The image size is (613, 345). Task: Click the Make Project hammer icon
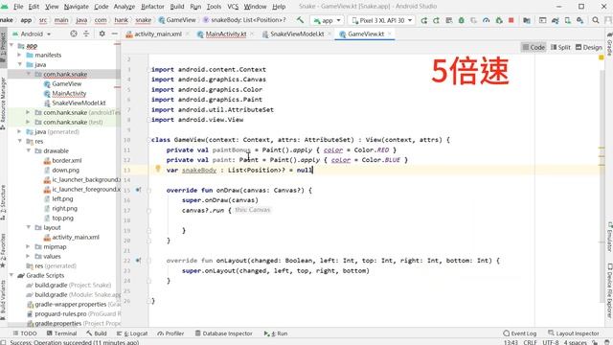click(300, 20)
